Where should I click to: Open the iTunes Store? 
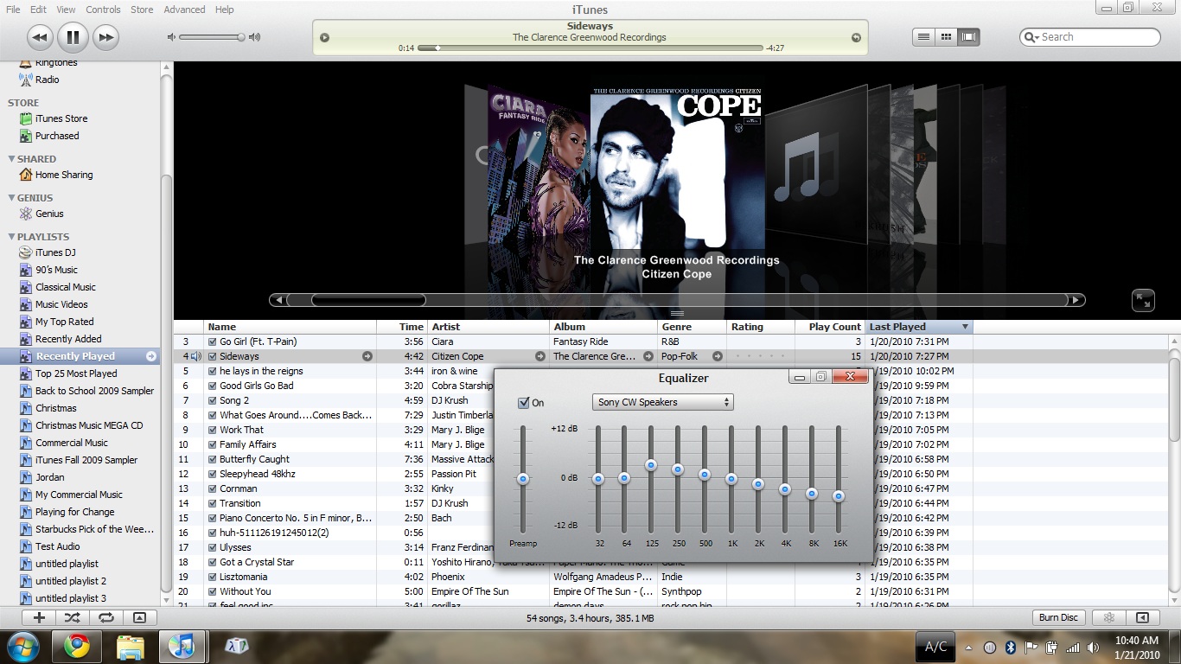point(61,118)
